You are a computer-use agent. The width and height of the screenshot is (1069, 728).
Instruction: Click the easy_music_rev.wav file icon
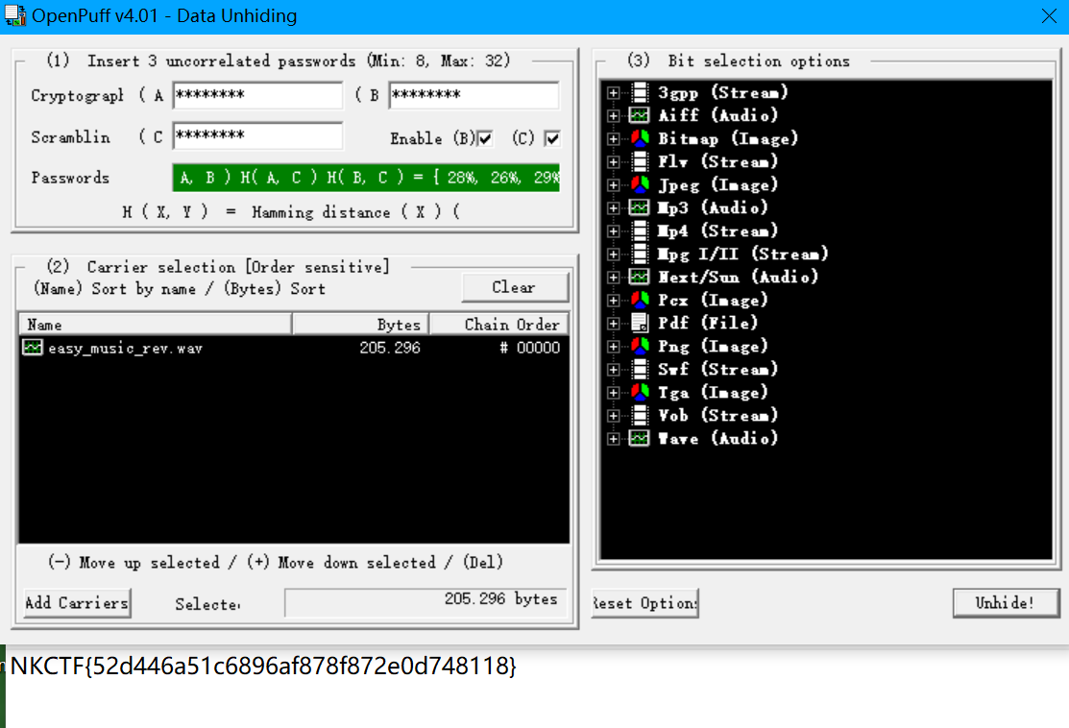(x=32, y=348)
